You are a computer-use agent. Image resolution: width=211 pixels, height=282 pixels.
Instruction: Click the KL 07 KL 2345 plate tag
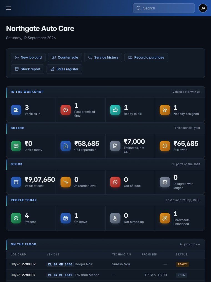click(60, 275)
